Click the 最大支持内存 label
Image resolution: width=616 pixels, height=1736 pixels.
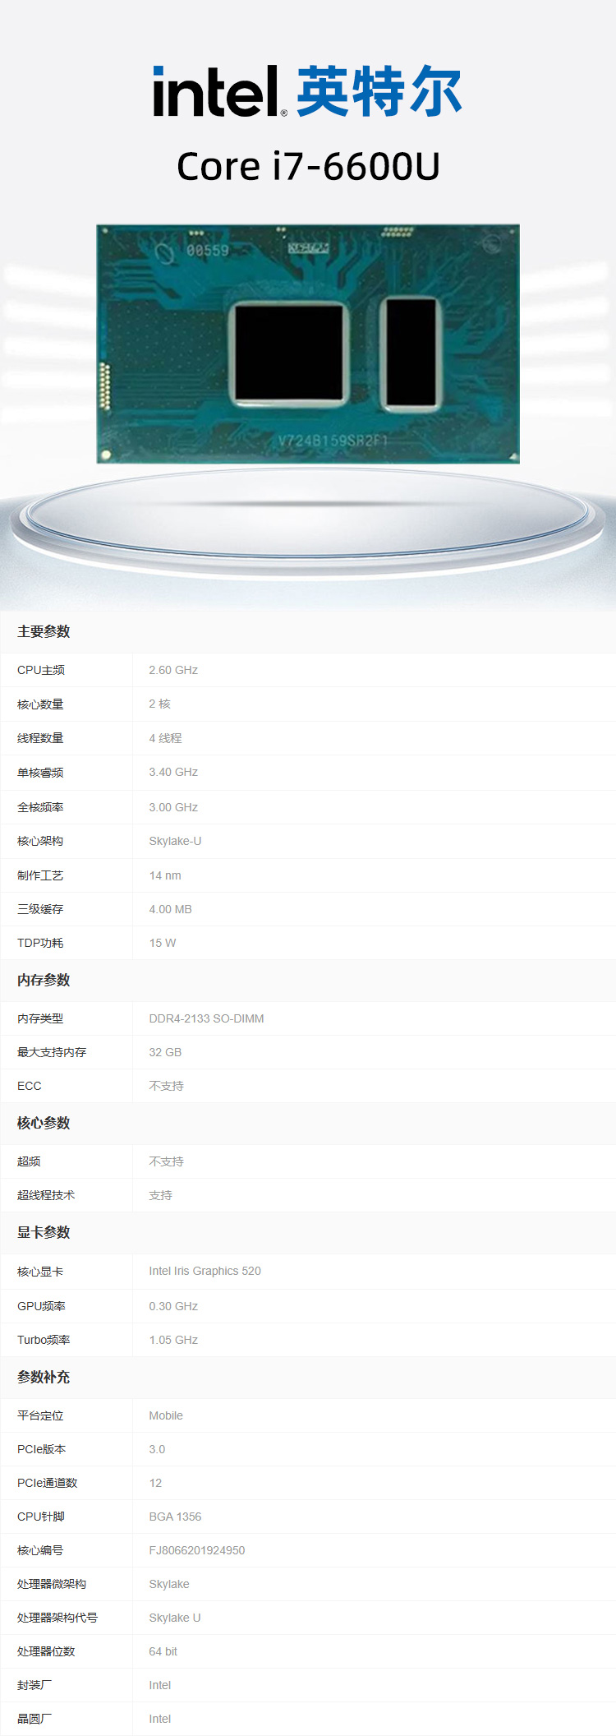(52, 1052)
